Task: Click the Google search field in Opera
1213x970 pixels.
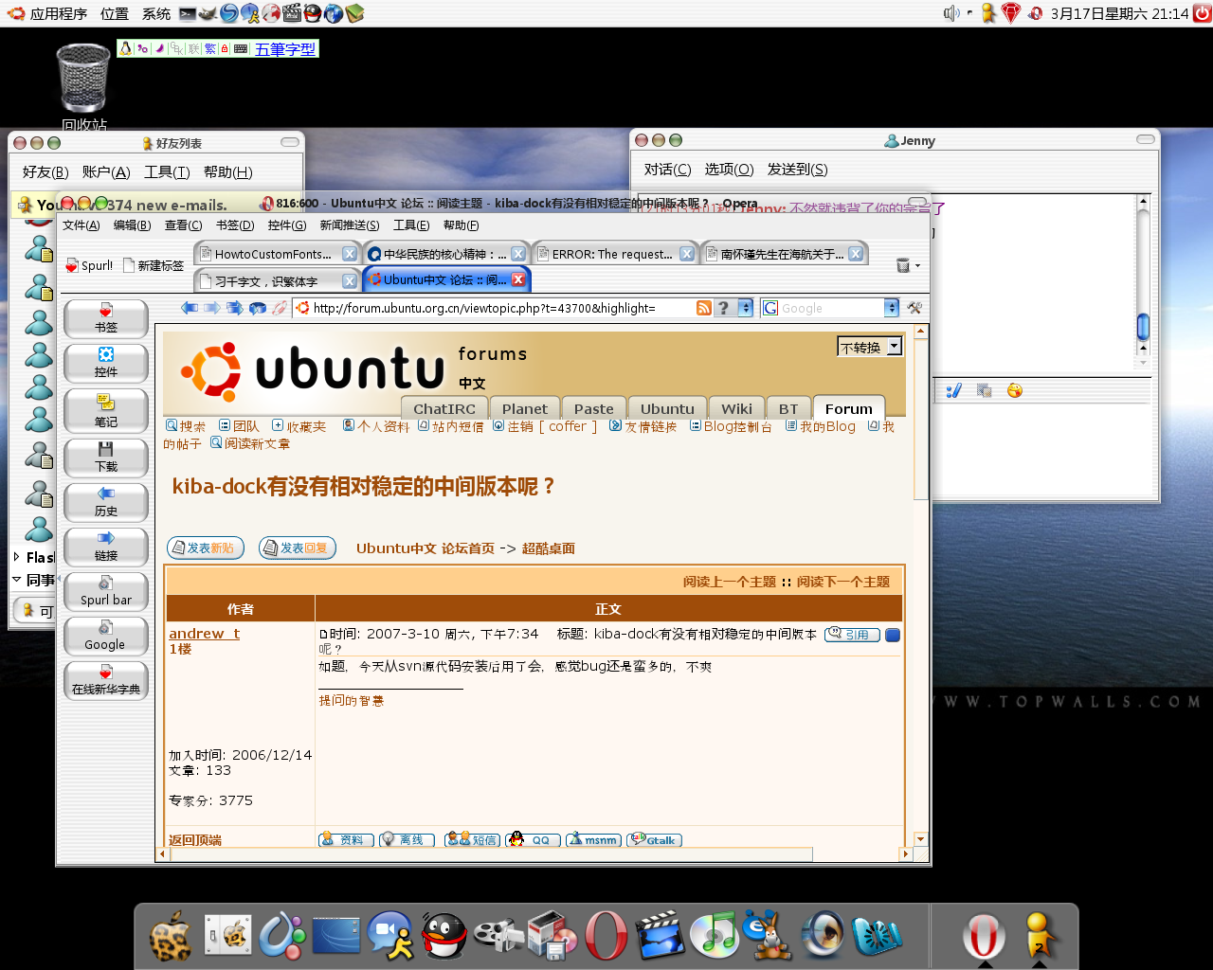Action: point(831,308)
